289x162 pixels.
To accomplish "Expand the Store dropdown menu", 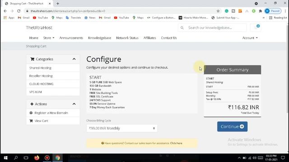I will click(x=49, y=38).
